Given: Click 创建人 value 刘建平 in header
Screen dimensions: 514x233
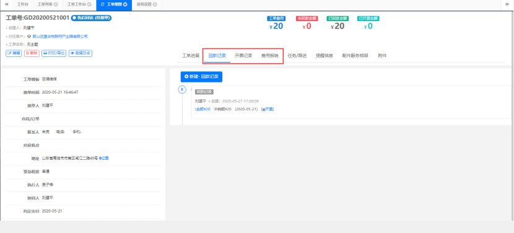Looking at the screenshot, I should click(x=28, y=28).
